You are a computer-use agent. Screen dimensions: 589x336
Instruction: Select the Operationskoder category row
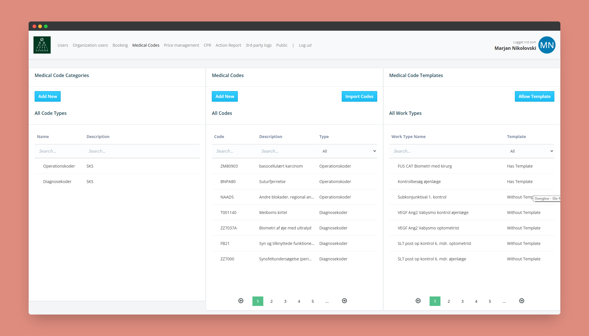[59, 166]
